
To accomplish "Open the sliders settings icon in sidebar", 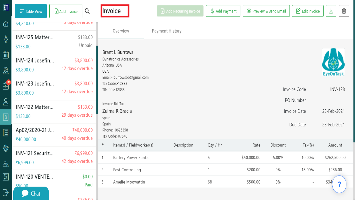I will click(6, 177).
